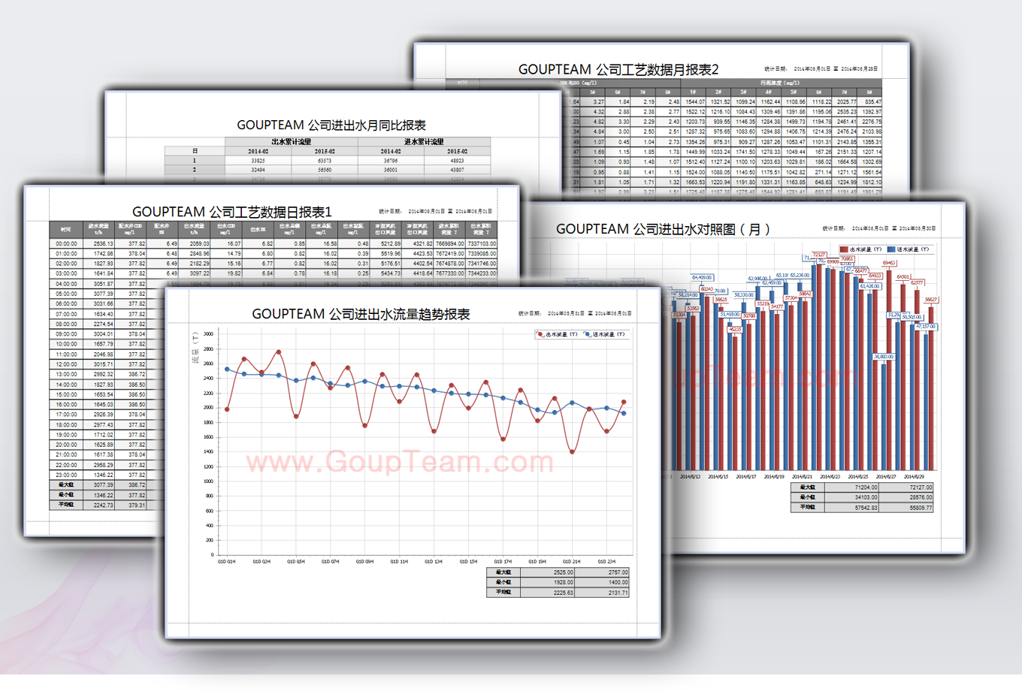Click the 2014/6/29 axis label on monthly chart

[914, 476]
